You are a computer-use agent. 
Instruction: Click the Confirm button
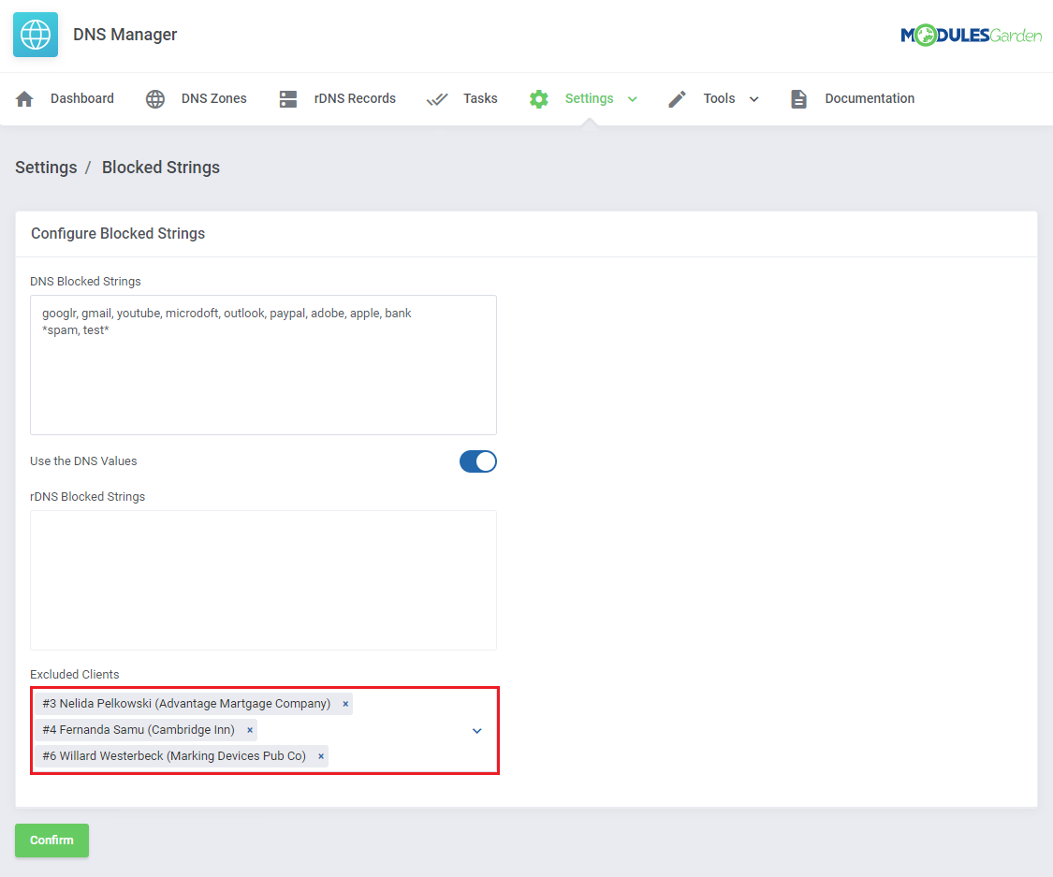tap(51, 840)
